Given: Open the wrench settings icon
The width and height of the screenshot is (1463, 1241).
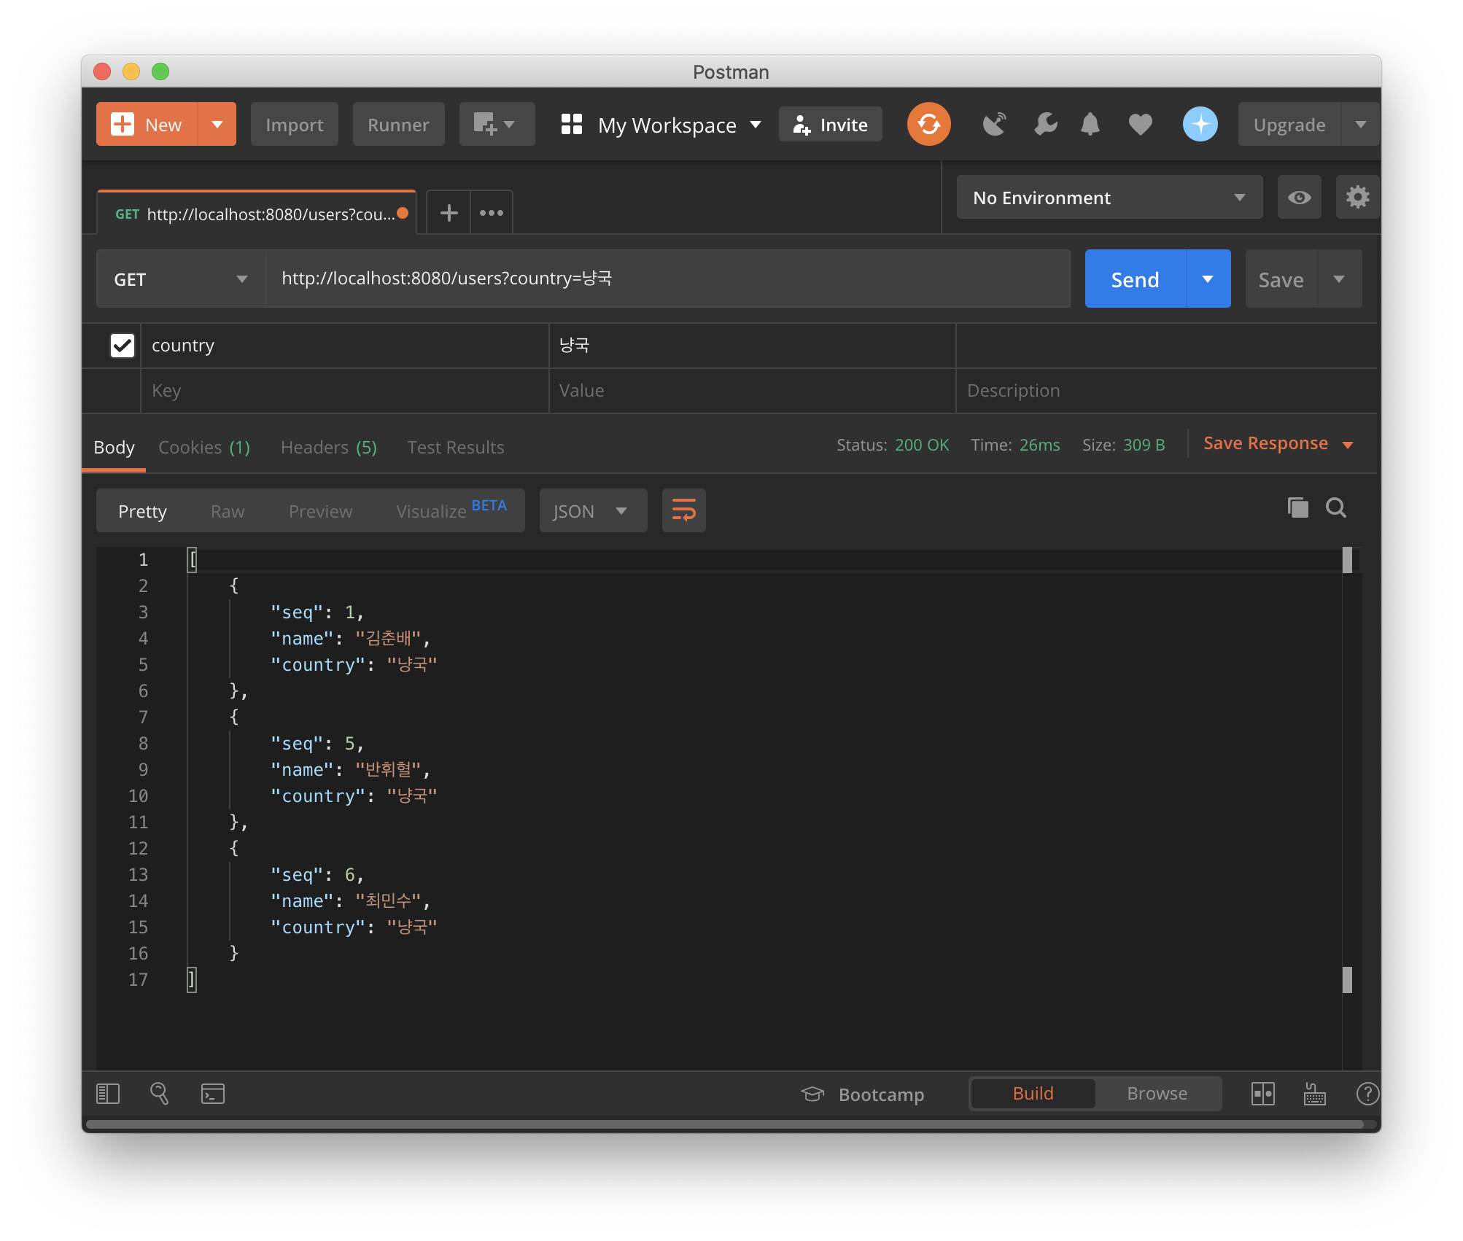Looking at the screenshot, I should click(x=1045, y=125).
